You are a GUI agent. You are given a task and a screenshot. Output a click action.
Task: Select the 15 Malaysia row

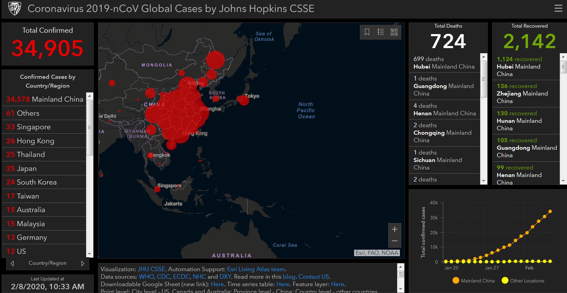(44, 224)
